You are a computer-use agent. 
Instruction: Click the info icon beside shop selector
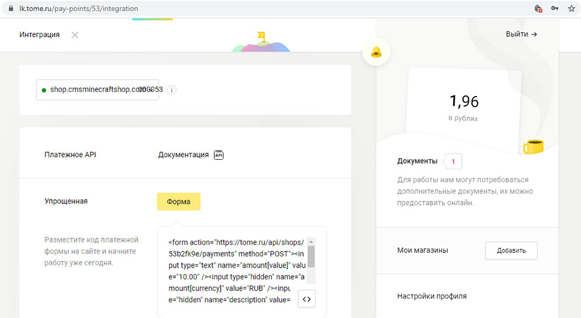[171, 90]
